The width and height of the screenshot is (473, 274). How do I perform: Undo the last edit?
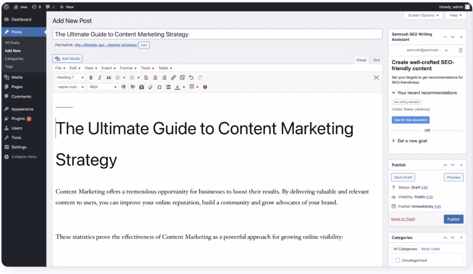click(x=191, y=77)
